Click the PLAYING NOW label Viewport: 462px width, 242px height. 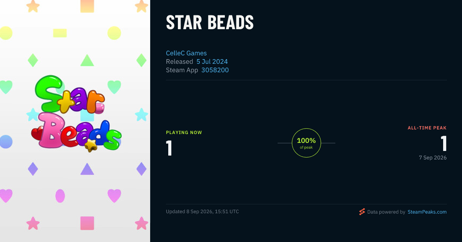[184, 133]
